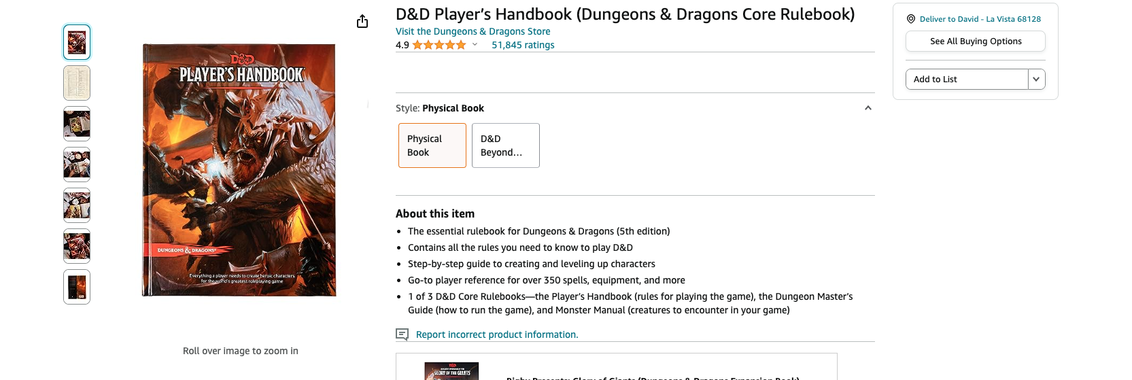Click the report incorrect information speech icon

(x=402, y=334)
